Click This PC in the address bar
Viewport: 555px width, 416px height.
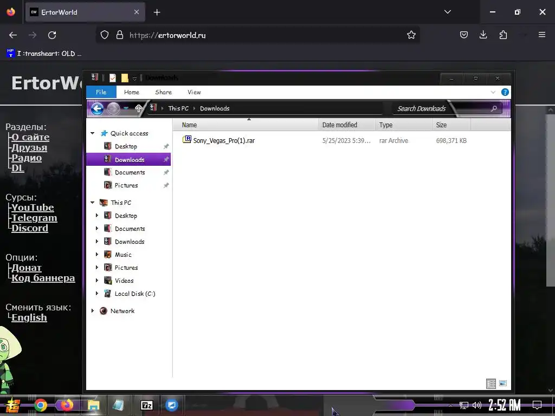[178, 108]
